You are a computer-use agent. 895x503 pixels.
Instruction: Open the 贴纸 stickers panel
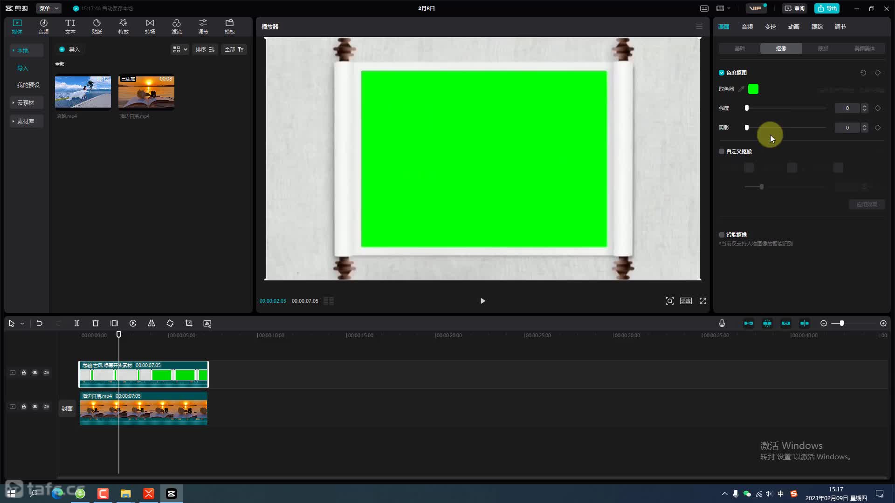(97, 26)
